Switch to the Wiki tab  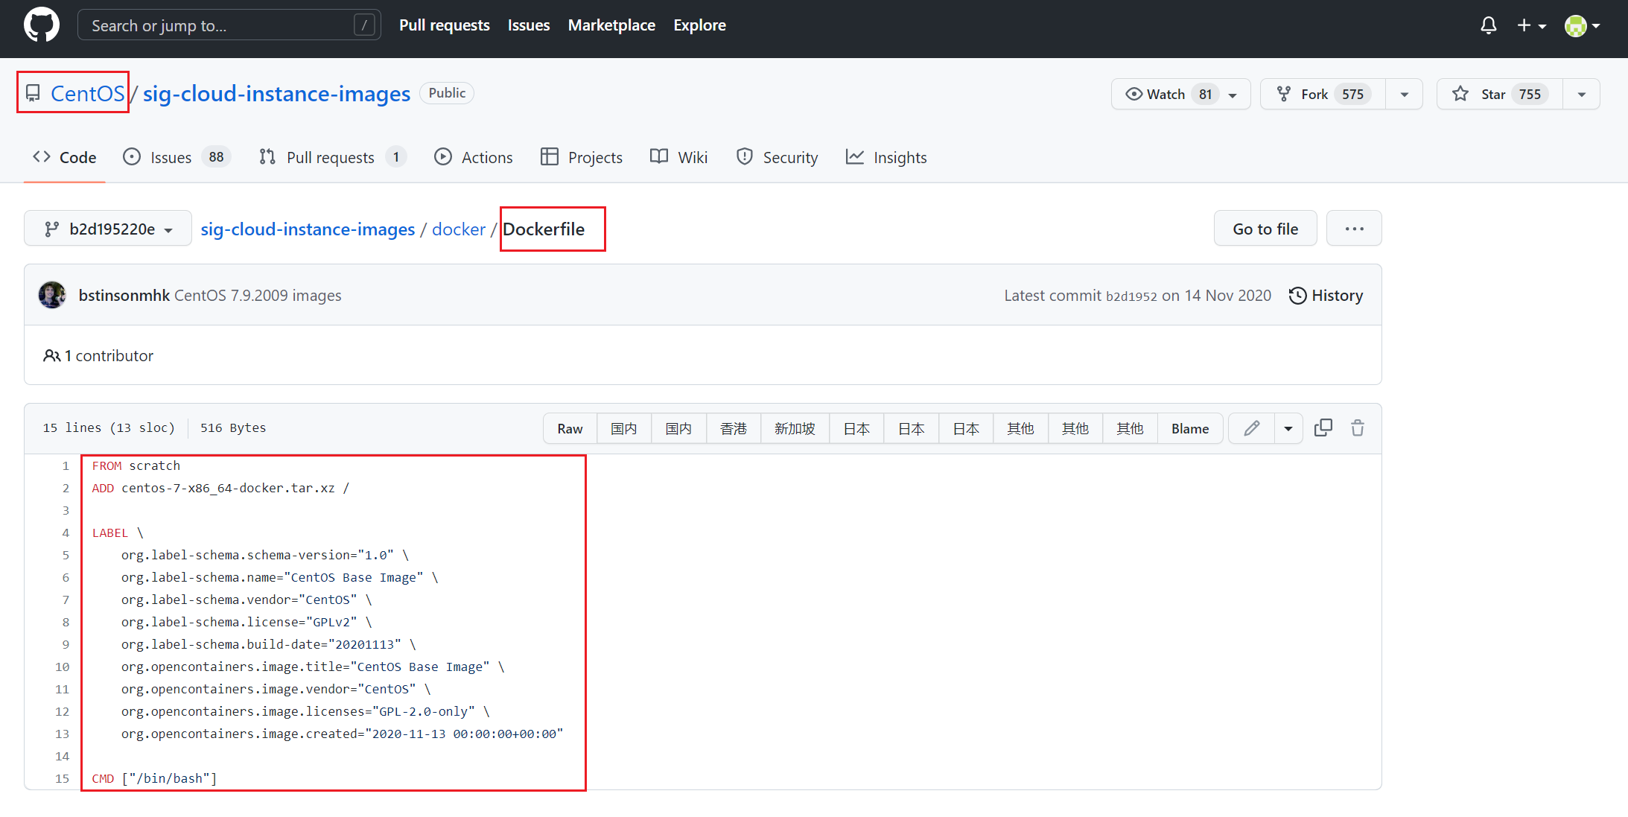678,157
